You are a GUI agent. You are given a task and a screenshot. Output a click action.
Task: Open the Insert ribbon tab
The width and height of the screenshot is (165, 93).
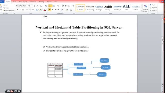(14, 2)
